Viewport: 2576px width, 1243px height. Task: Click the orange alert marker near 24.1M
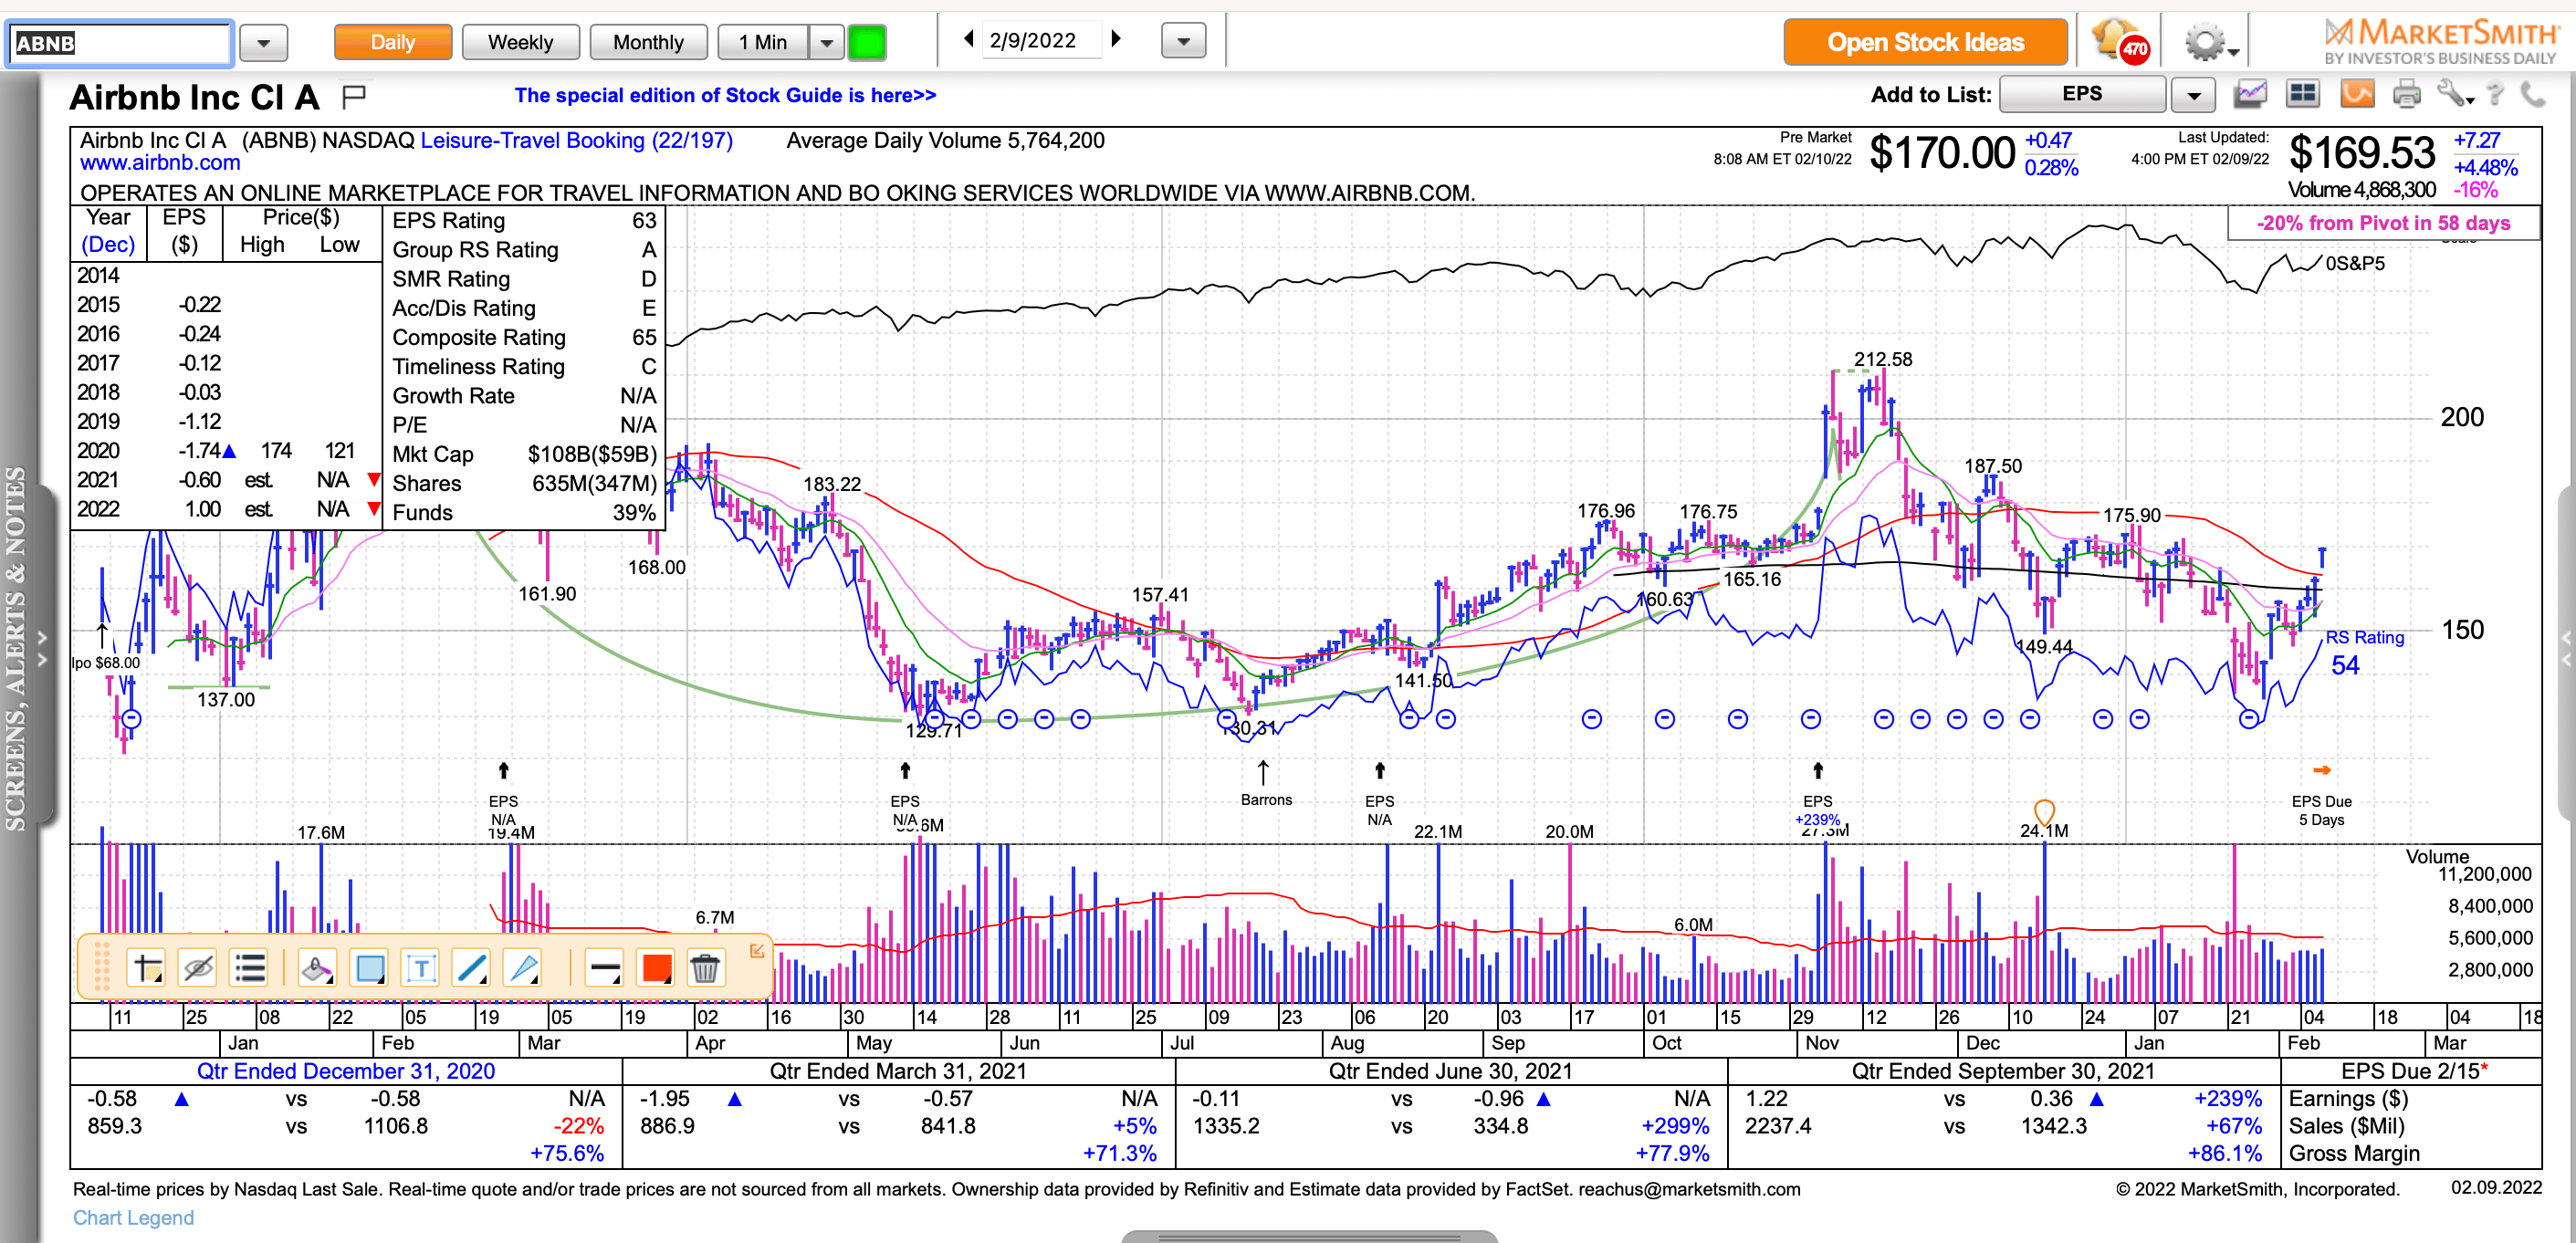click(2044, 811)
